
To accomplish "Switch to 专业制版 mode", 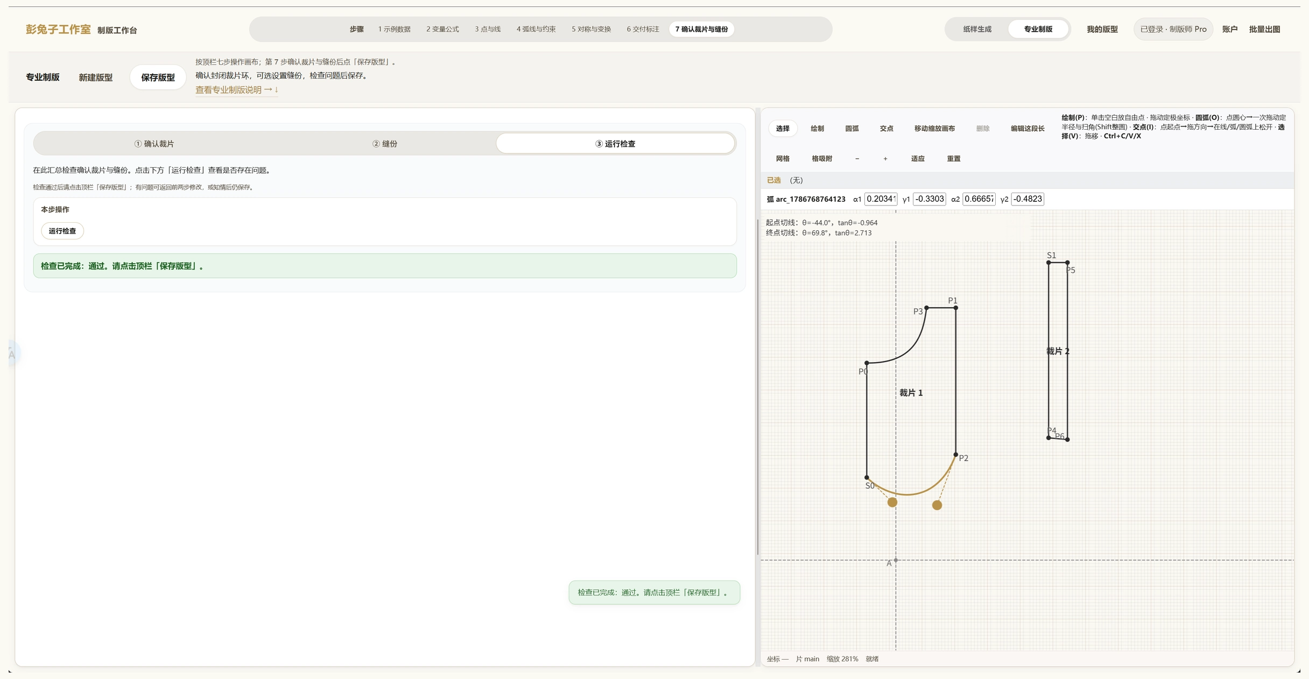I will click(x=1038, y=29).
